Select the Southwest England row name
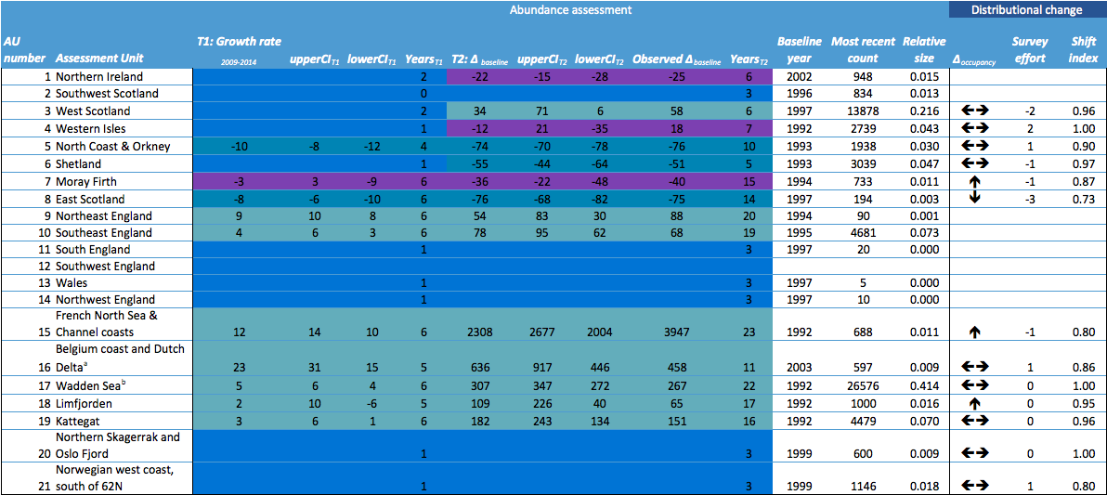 click(x=105, y=266)
